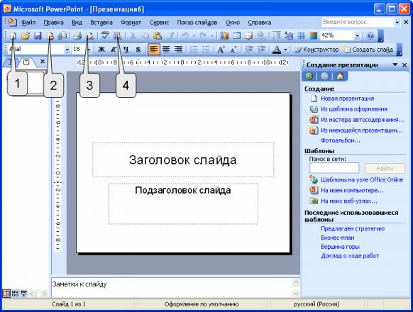Select the Slides tab in left pane
Viewport: 413px width, 312px height.
click(26, 62)
